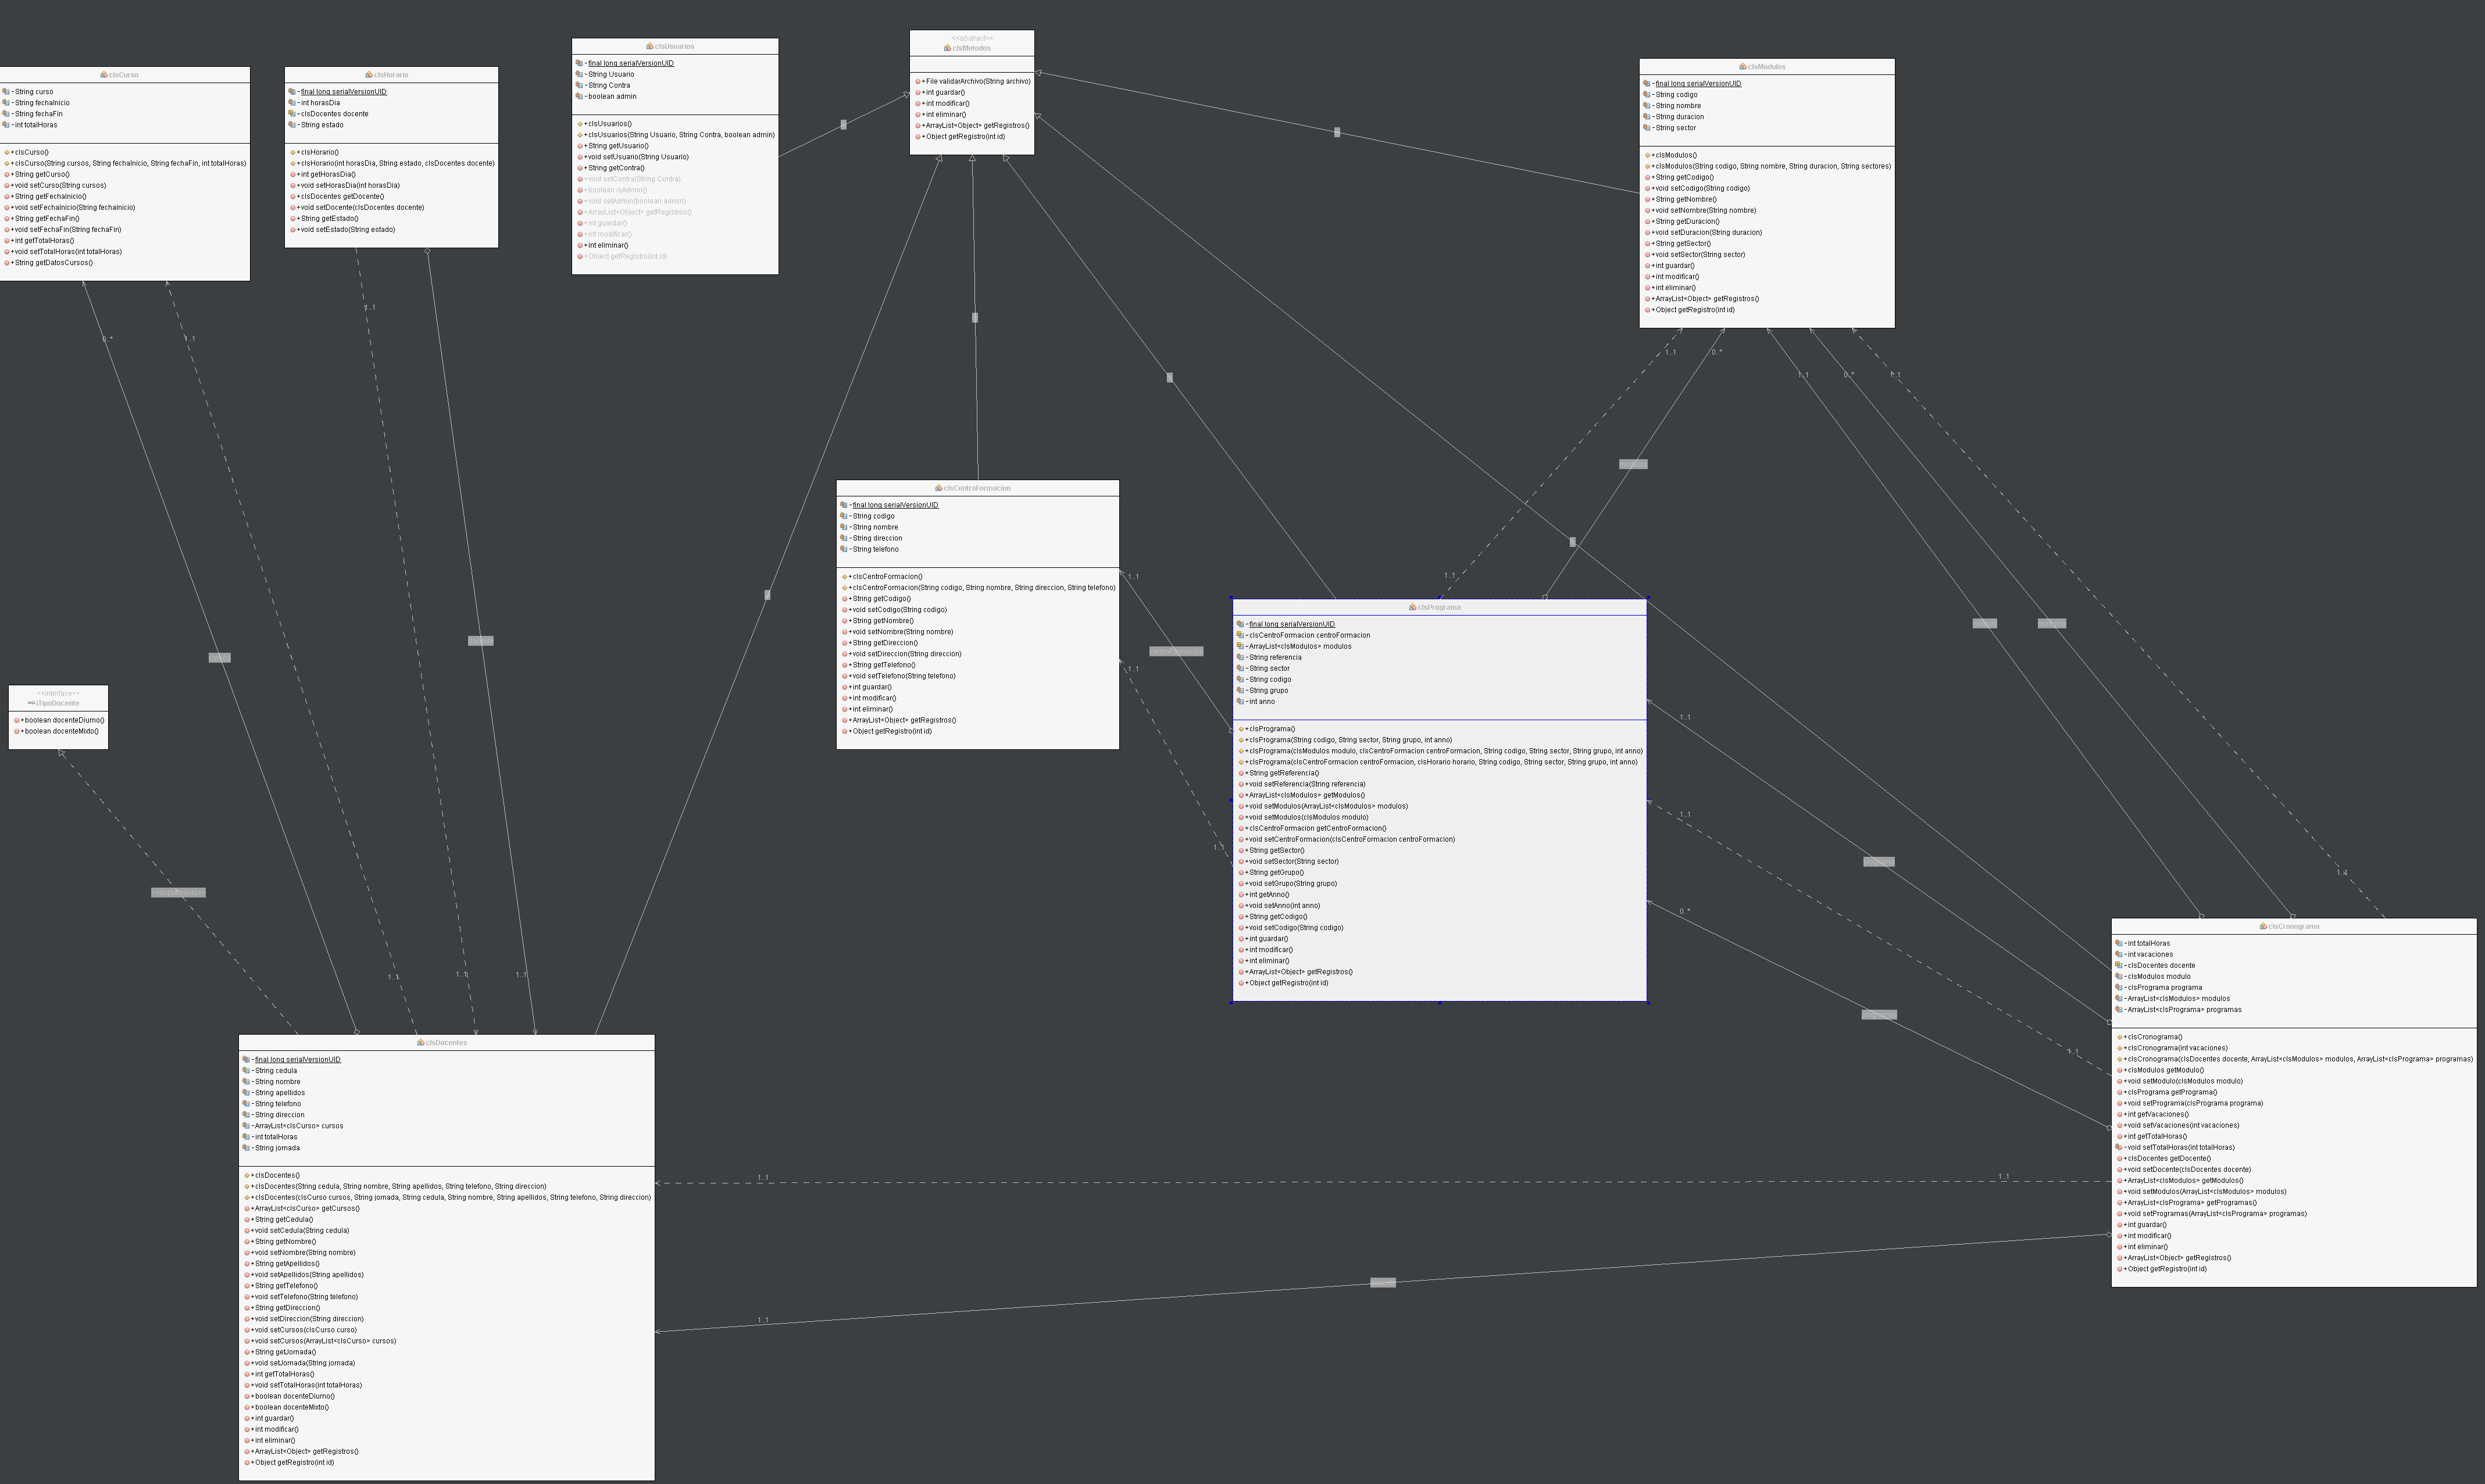Select the <<implements>> relationship label
2485x1484 pixels.
(x=178, y=892)
